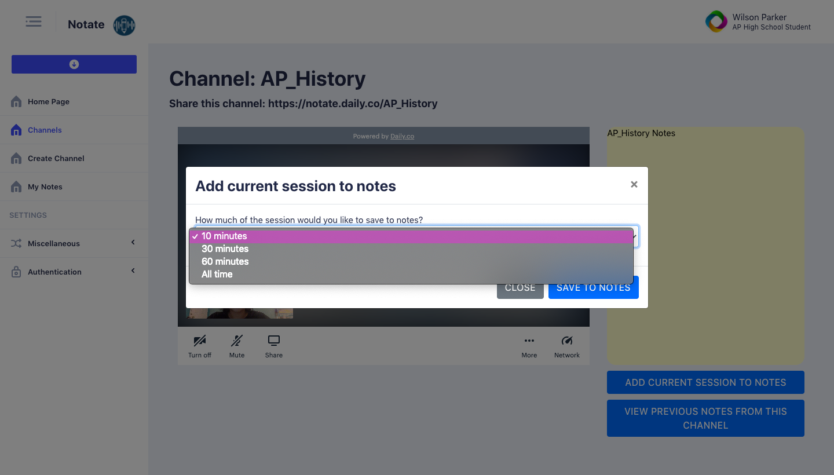Click the Wilson Parker avatar icon
This screenshot has height=475, width=834.
coord(716,22)
